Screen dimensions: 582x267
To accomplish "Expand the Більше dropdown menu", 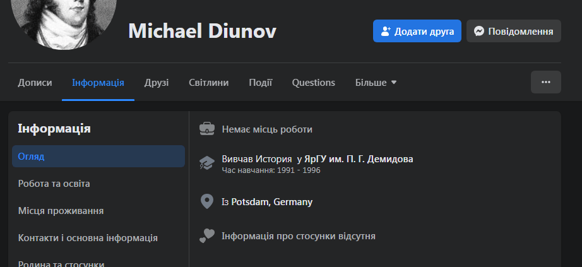I will pos(376,83).
